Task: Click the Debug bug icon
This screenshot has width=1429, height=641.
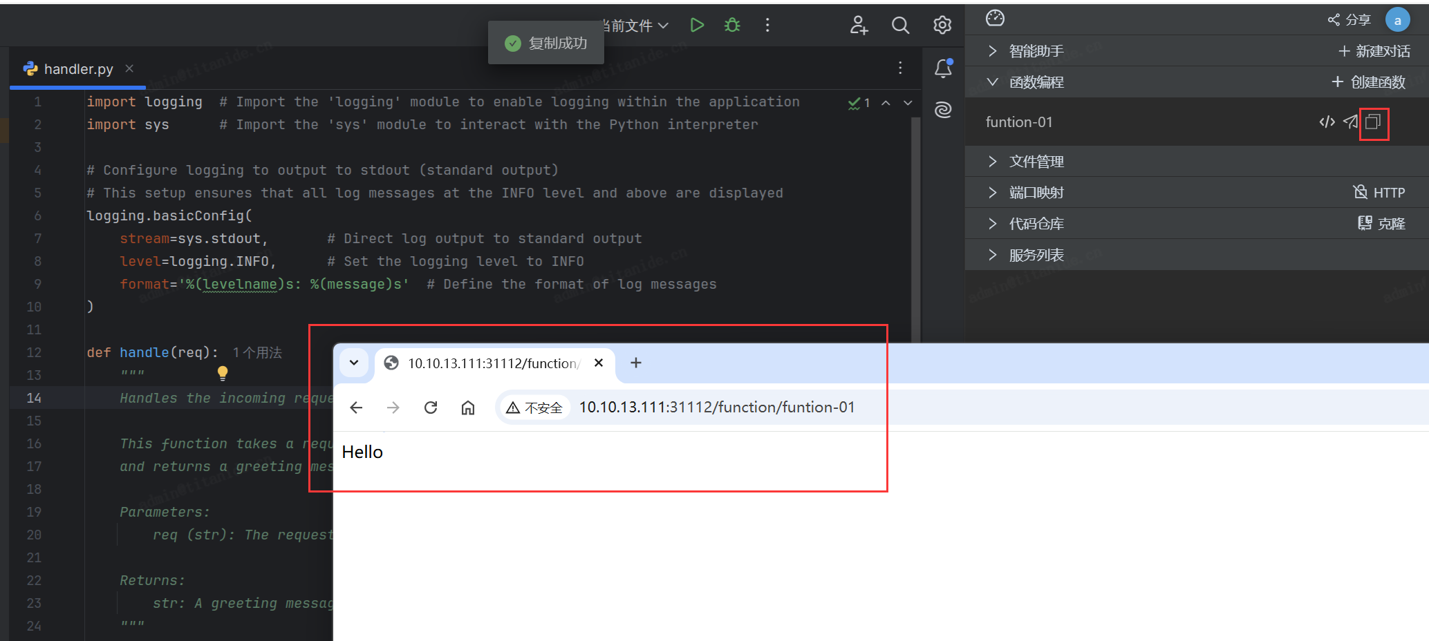Action: (732, 26)
